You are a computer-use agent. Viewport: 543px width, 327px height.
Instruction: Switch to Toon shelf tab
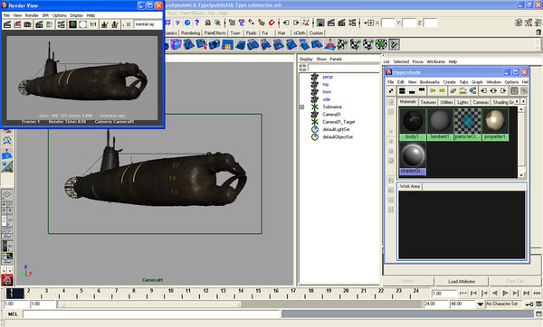point(235,33)
